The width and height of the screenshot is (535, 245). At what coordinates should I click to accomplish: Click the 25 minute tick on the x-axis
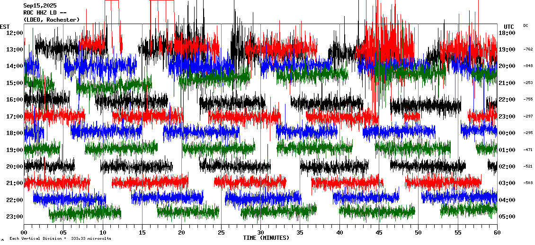click(x=221, y=233)
